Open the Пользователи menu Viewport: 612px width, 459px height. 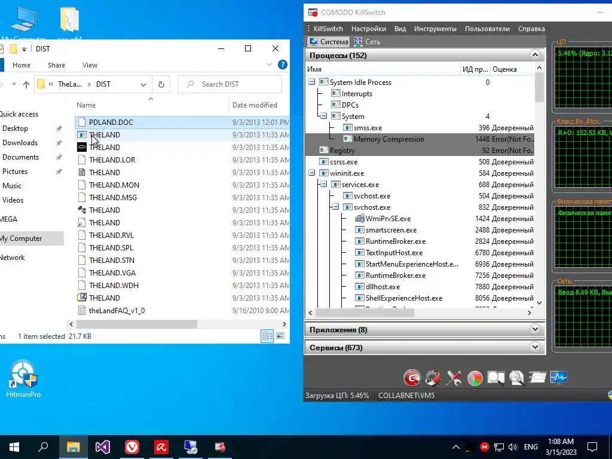tap(487, 29)
